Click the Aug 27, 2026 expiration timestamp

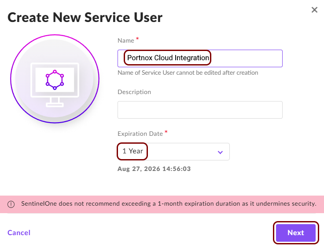click(154, 169)
